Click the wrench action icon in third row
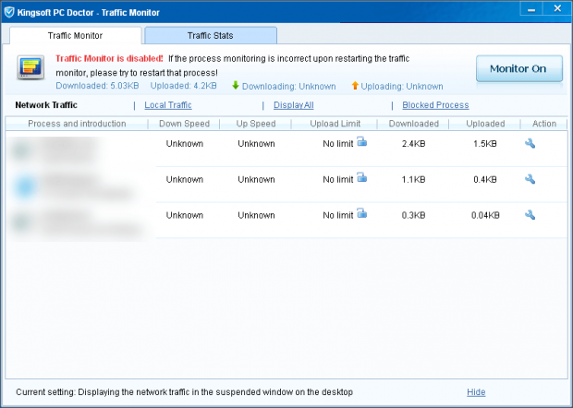This screenshot has height=408, width=573. [x=530, y=215]
